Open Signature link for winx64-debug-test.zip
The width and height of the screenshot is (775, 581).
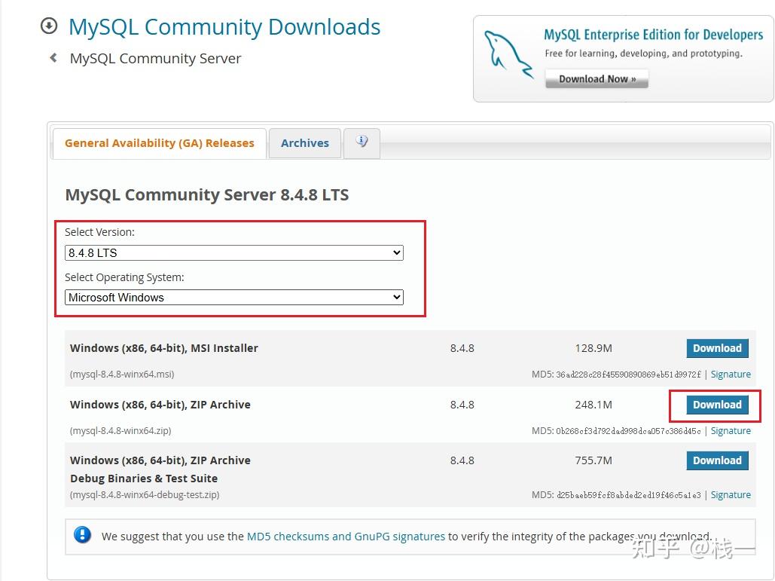point(731,495)
